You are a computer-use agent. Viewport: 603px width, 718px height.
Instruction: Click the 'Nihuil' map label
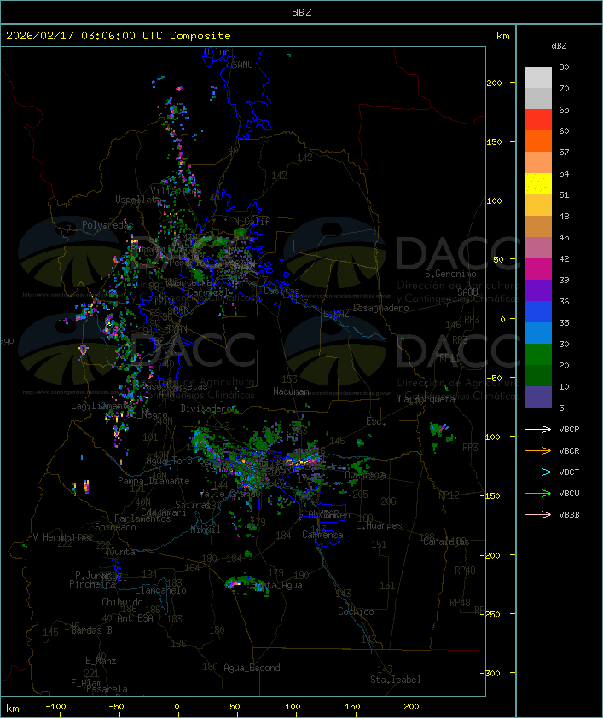pos(206,530)
